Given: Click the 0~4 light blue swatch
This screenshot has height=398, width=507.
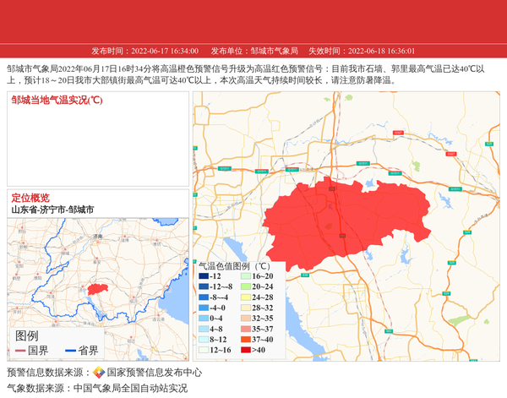Looking at the screenshot, I should pos(204,319).
